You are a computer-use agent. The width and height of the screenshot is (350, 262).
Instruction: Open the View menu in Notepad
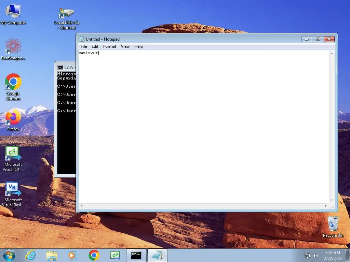pos(125,46)
